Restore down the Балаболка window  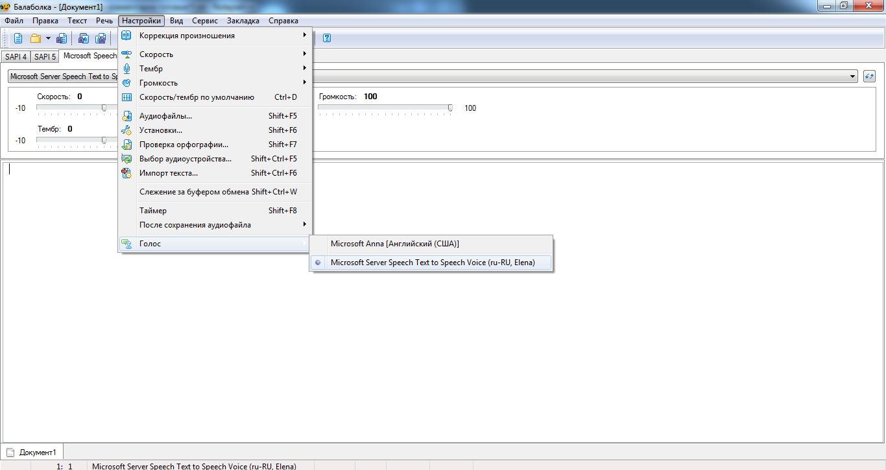coord(843,6)
